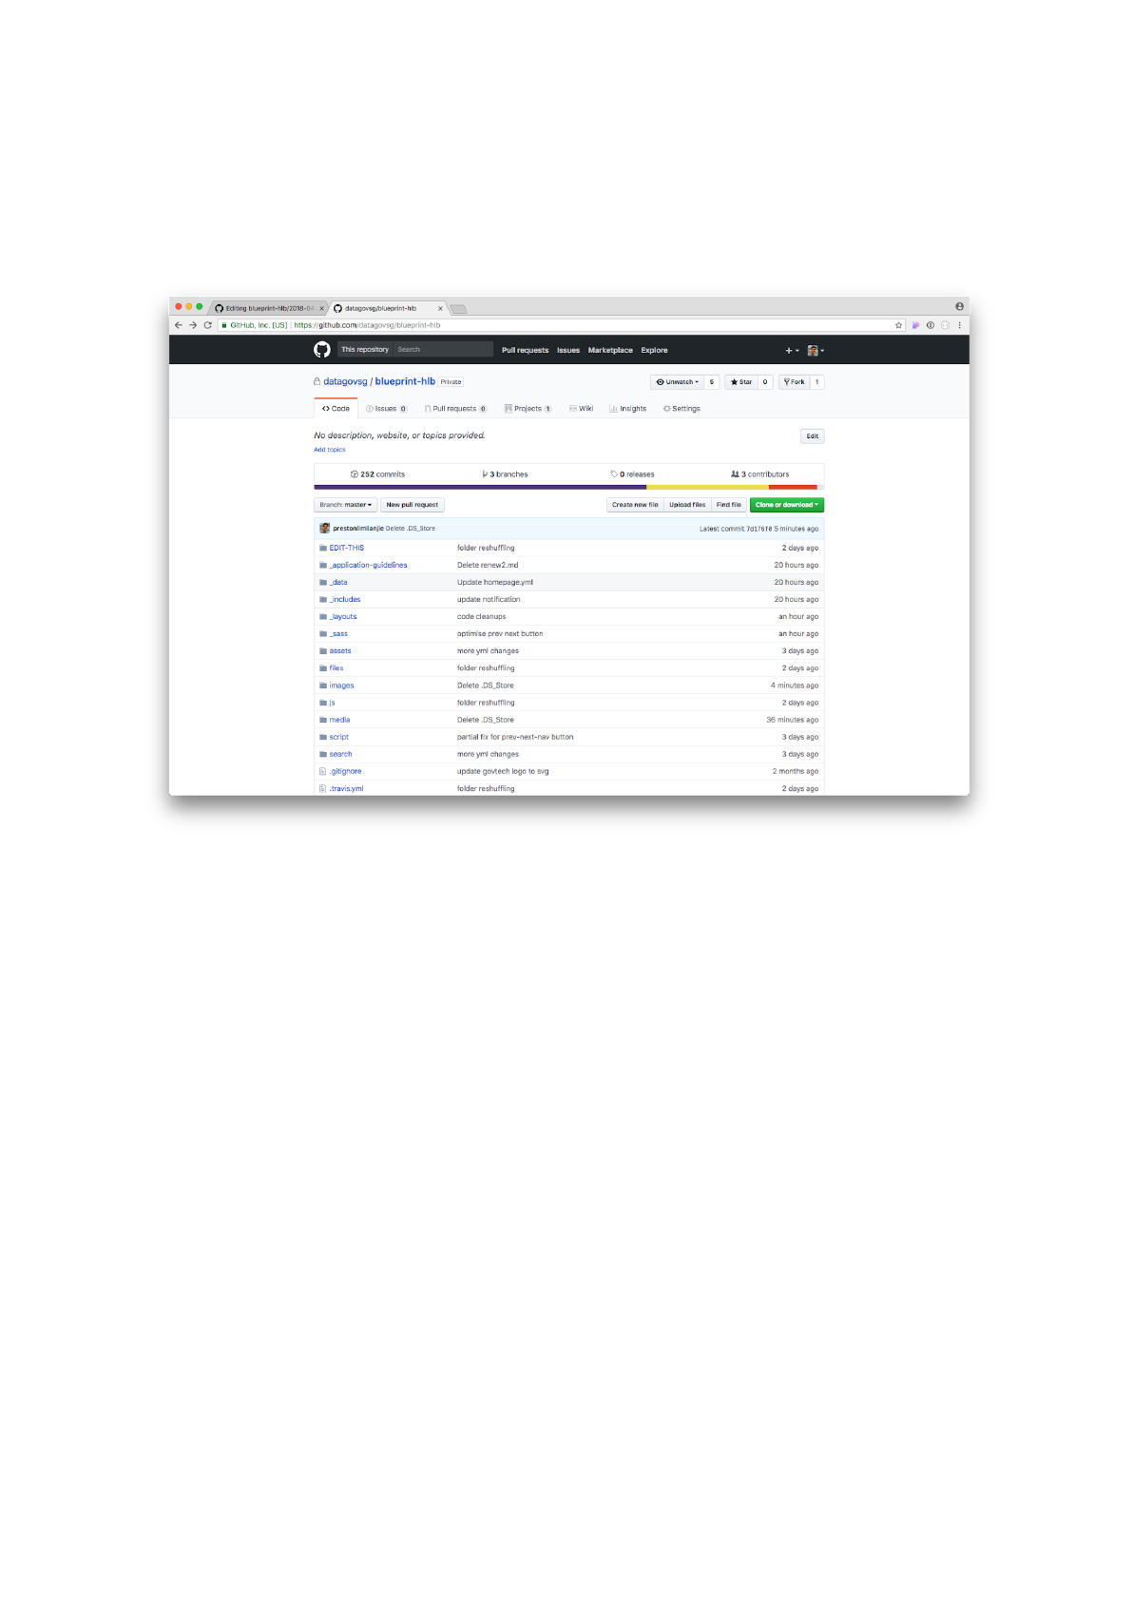Image resolution: width=1133 pixels, height=1603 pixels.
Task: Open the Clone or download dropdown
Action: coord(787,505)
